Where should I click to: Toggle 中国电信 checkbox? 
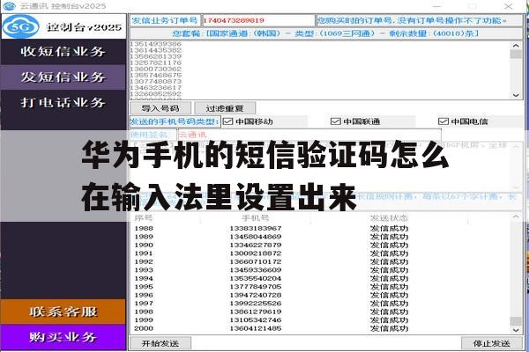point(443,121)
